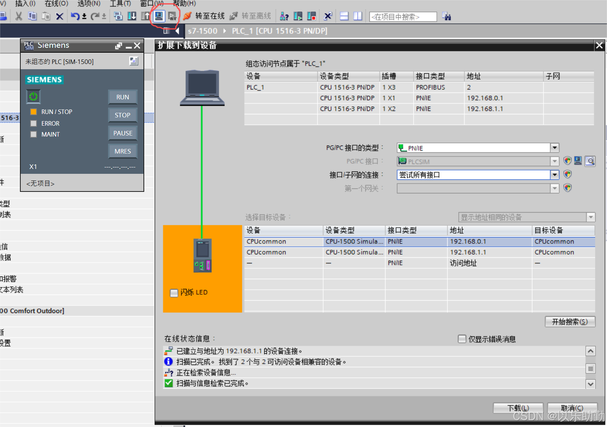Click the search-in-project field

[x=403, y=17]
